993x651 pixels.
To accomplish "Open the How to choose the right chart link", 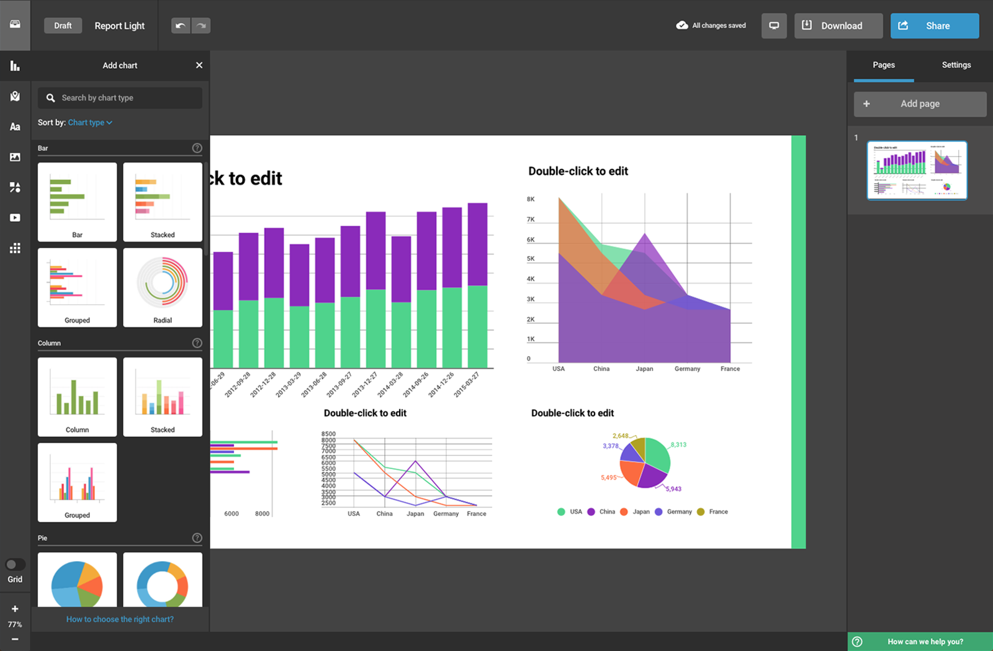I will 119,619.
